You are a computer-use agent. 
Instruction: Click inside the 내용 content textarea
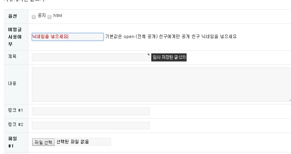click(161, 84)
